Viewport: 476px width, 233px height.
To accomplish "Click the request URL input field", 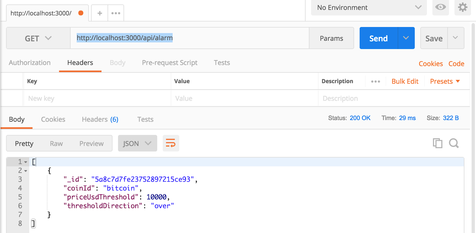I will [190, 38].
